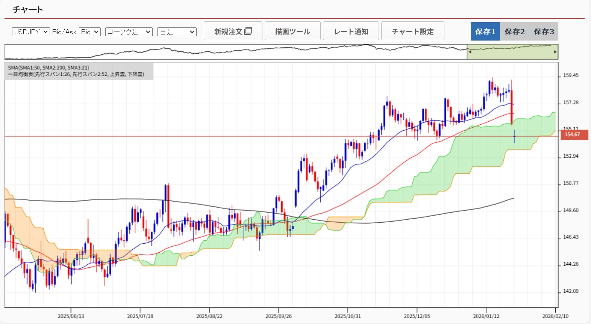
Task: Open the レート通知 rate alert button
Action: click(x=351, y=31)
